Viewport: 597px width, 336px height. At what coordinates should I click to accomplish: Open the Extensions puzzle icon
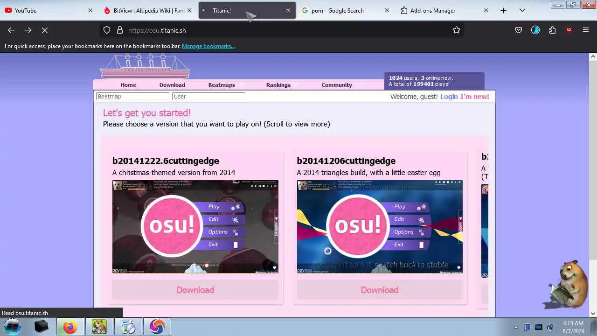[552, 30]
